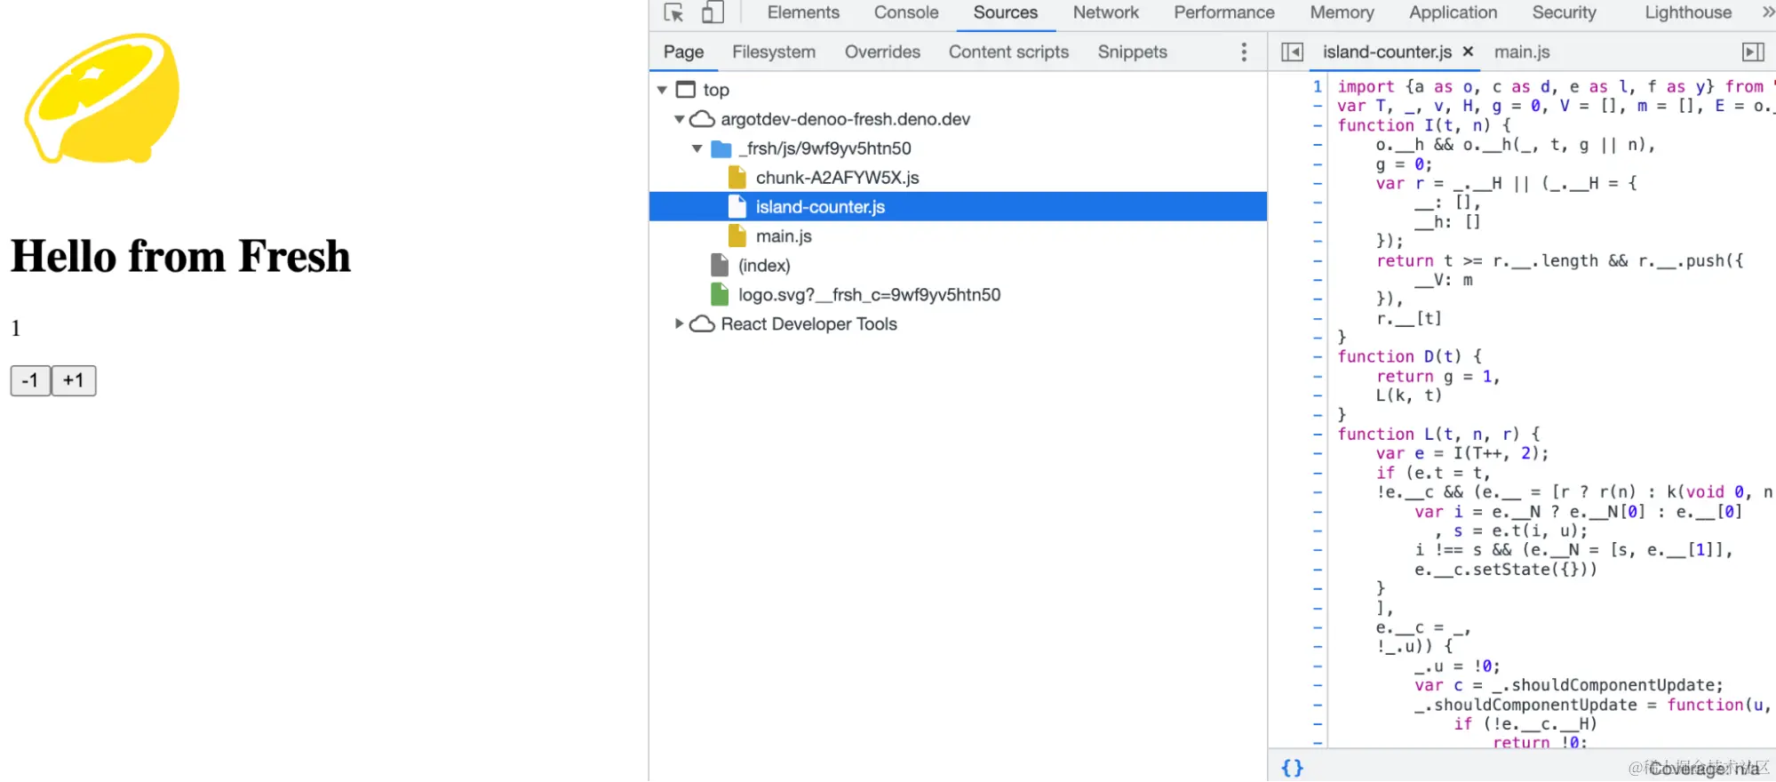Toggle the debugger sidebar icon
This screenshot has width=1776, height=782.
1753,52
